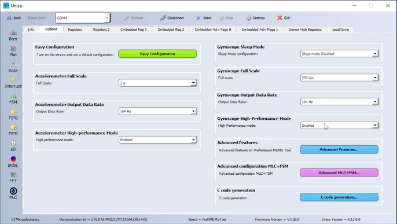Open the Interrupt panel in sidebar
This screenshot has height=224, width=397.
[13, 83]
